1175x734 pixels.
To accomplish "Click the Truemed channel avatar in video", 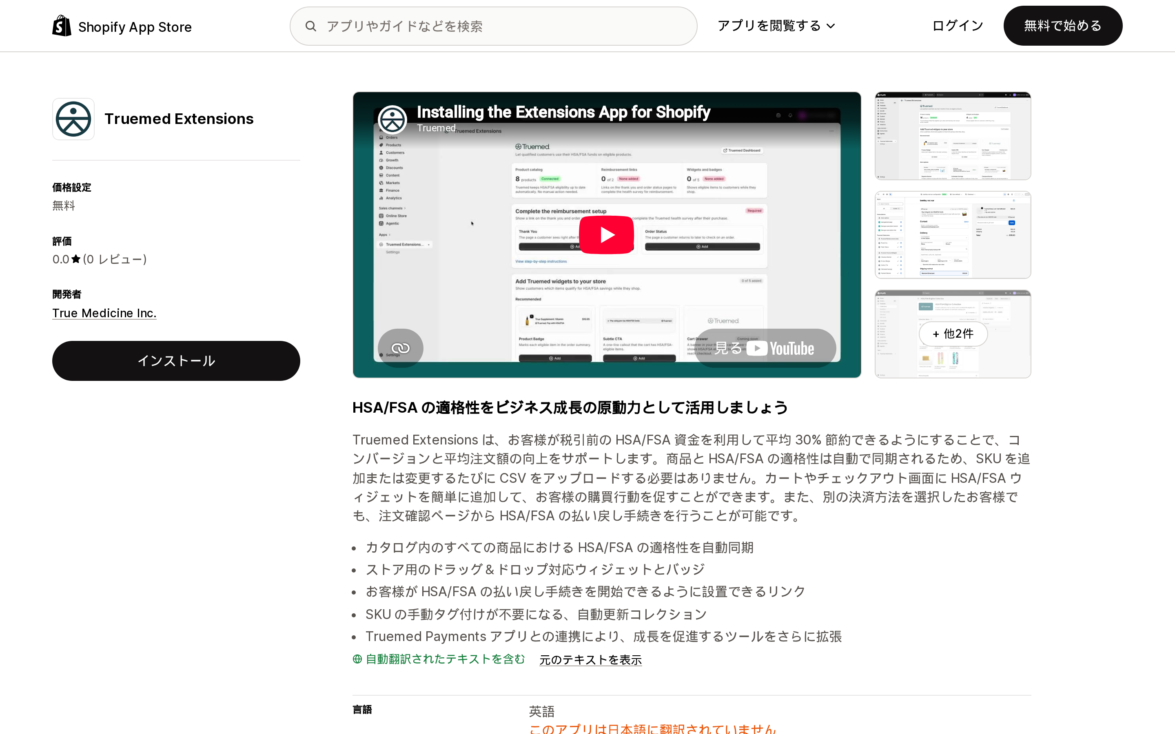I will tap(392, 119).
